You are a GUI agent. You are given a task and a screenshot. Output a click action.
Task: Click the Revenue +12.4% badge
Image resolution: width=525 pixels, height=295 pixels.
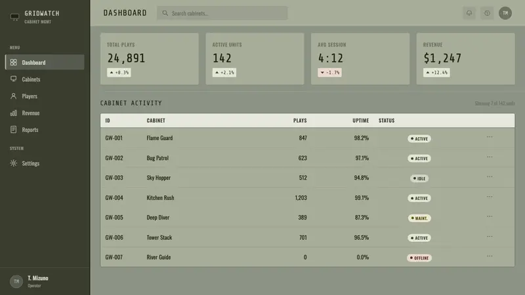(436, 72)
